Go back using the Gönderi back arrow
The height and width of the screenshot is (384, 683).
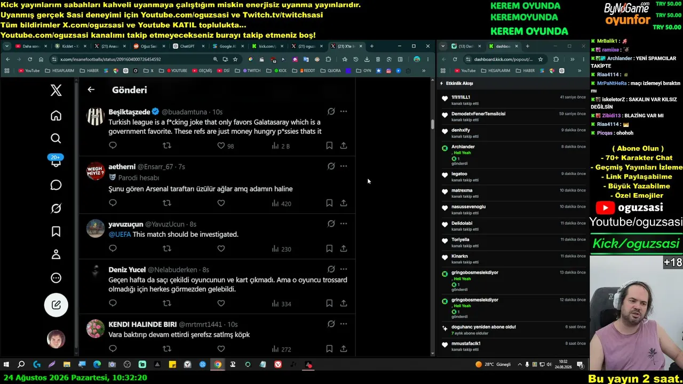[91, 90]
